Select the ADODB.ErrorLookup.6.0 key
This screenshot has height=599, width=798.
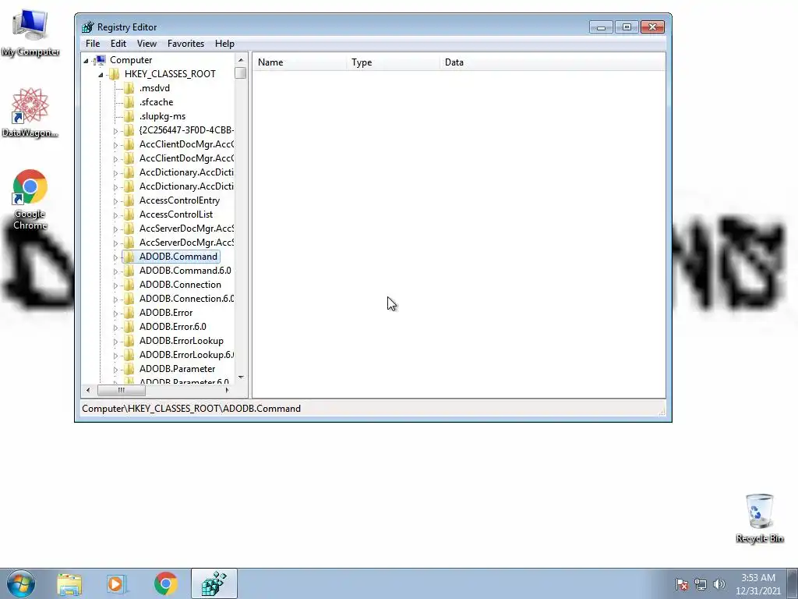pos(186,355)
